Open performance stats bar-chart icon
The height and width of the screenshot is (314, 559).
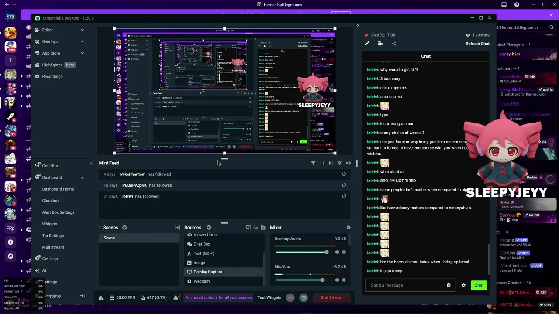click(x=101, y=297)
